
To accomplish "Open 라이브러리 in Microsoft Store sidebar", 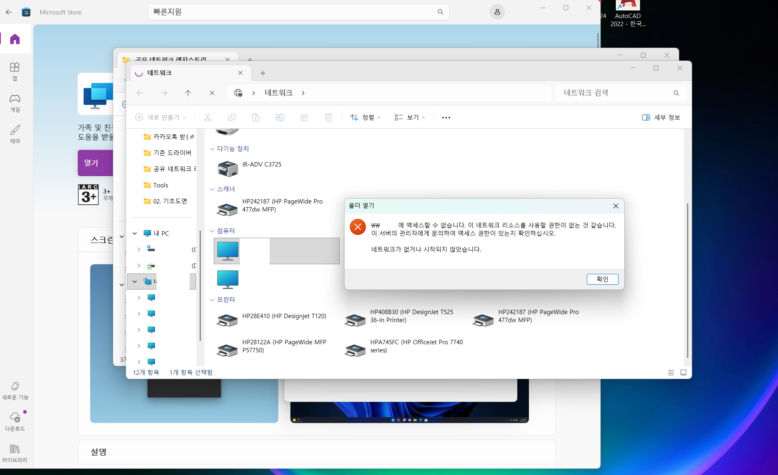I will coord(15,453).
